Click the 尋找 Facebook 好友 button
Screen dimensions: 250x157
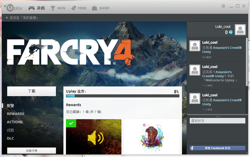pos(217,148)
